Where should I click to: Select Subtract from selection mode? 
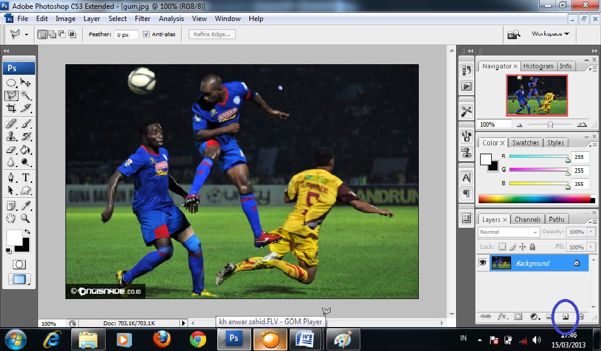62,34
